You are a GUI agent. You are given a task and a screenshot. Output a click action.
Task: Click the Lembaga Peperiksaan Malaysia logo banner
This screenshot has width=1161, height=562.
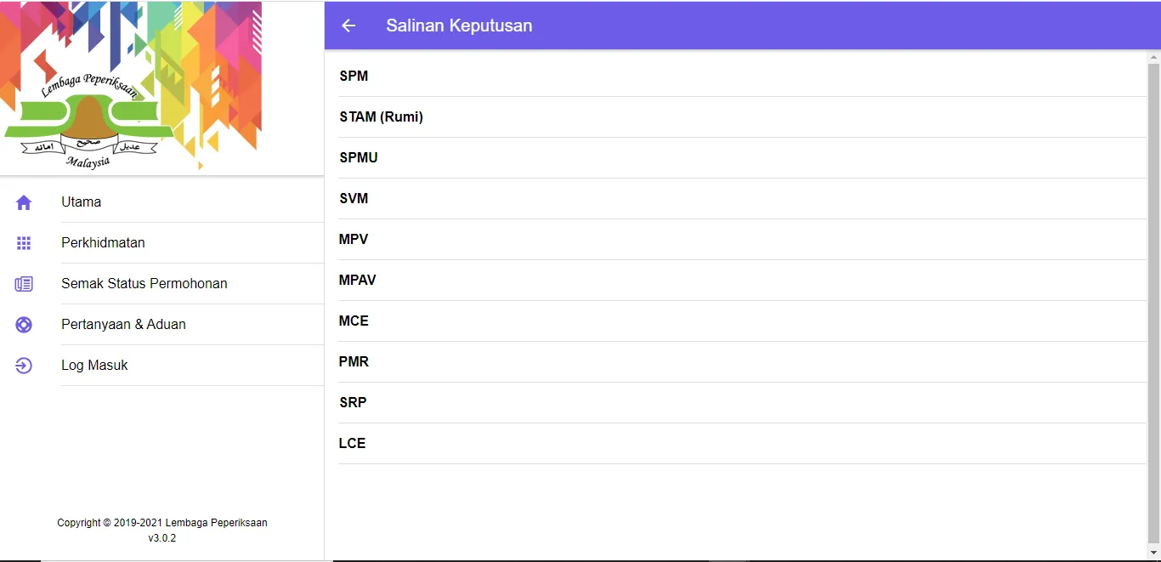pyautogui.click(x=131, y=87)
